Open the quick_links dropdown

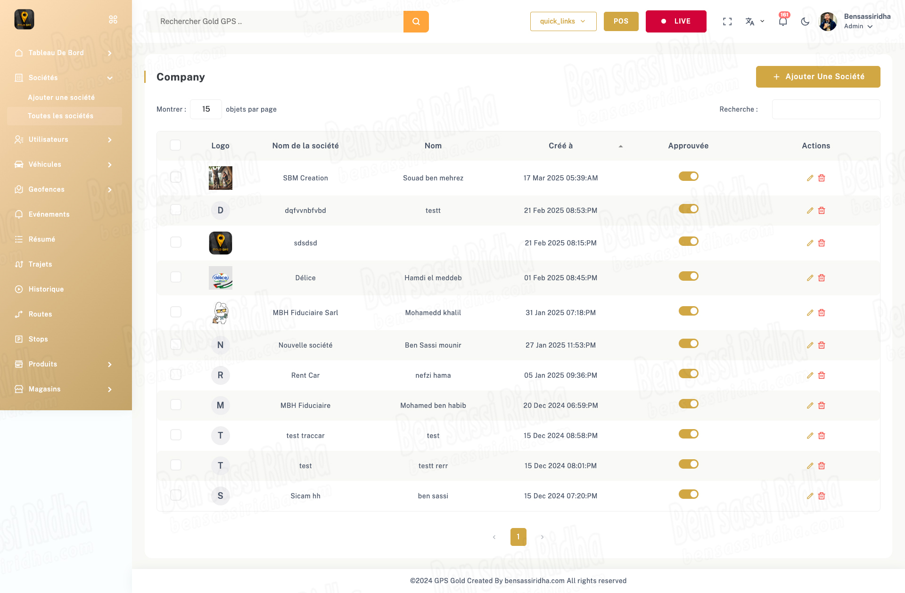point(563,22)
